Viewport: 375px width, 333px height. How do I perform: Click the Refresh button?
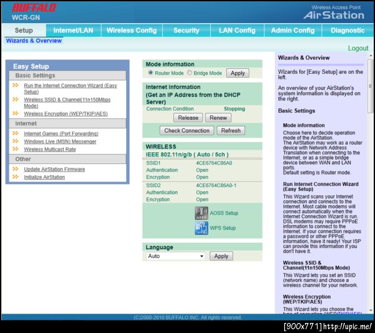231,131
